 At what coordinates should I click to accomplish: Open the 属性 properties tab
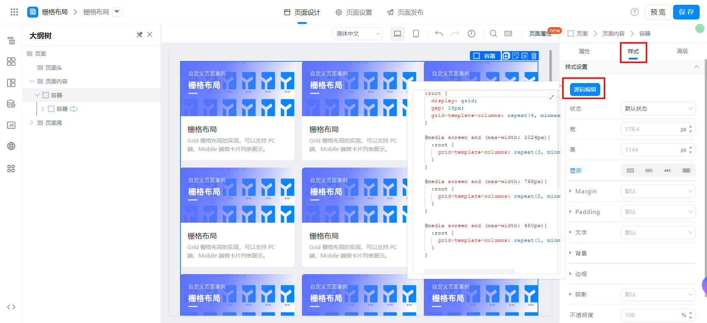(x=584, y=51)
